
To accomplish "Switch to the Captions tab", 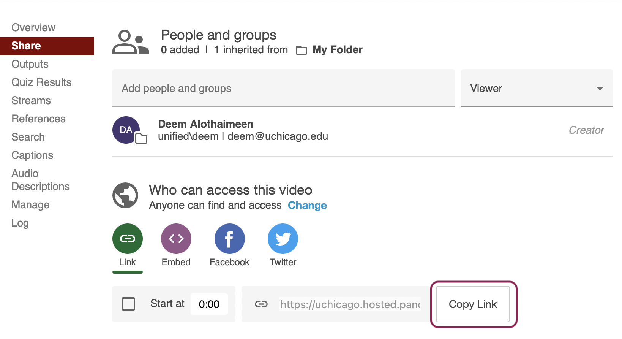I will [32, 155].
